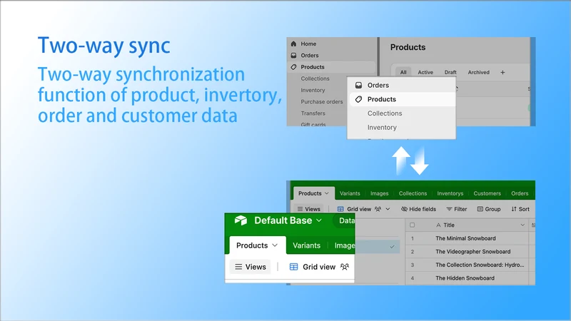
Task: Open the Title column dropdown chevron
Action: (x=522, y=225)
